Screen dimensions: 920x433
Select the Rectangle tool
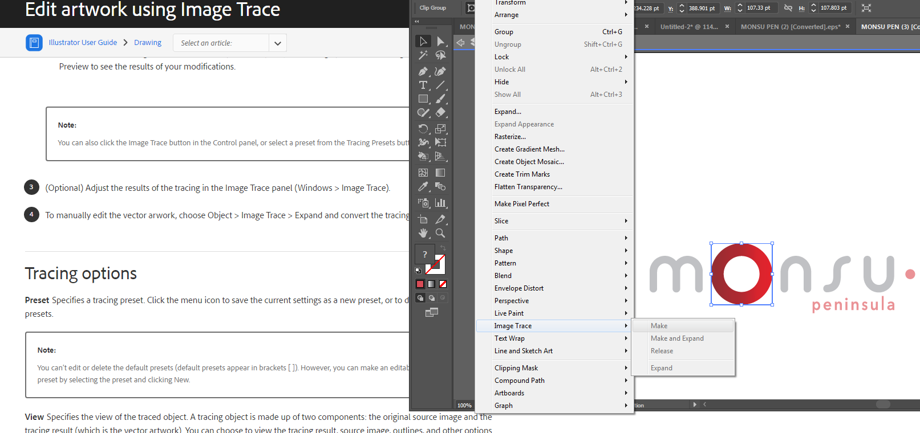tap(423, 99)
